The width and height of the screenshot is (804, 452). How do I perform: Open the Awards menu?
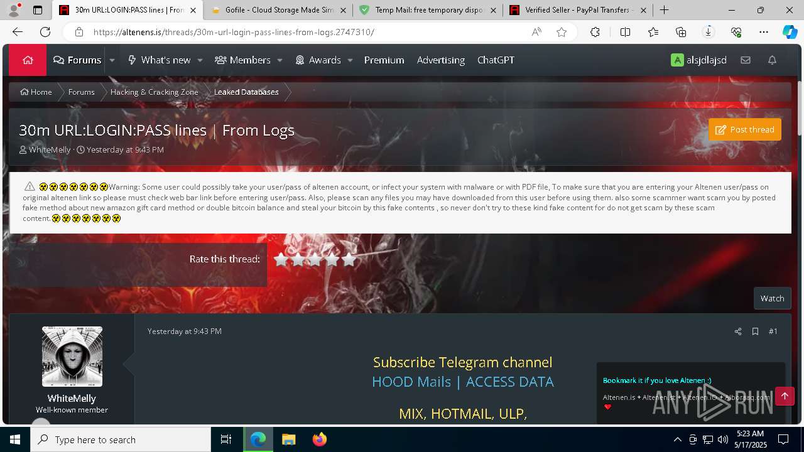tap(318, 60)
